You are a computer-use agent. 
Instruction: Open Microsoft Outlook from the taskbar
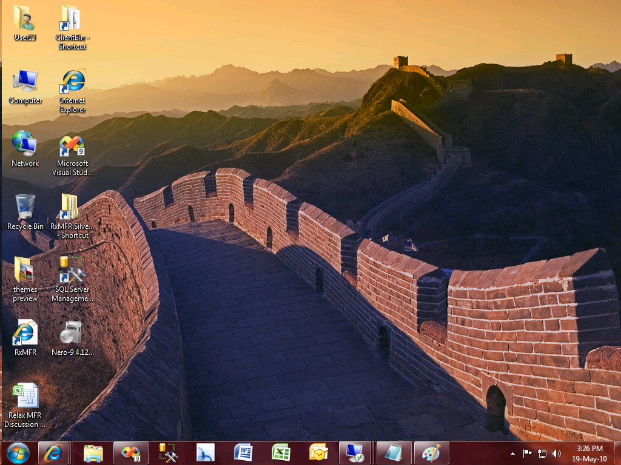pos(318,453)
